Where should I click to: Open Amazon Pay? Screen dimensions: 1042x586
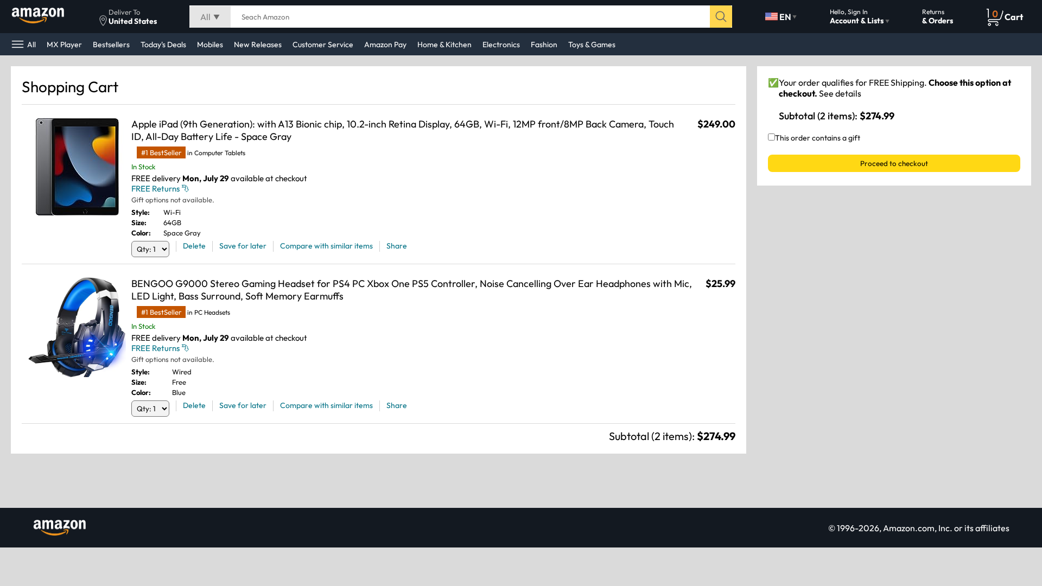385,44
